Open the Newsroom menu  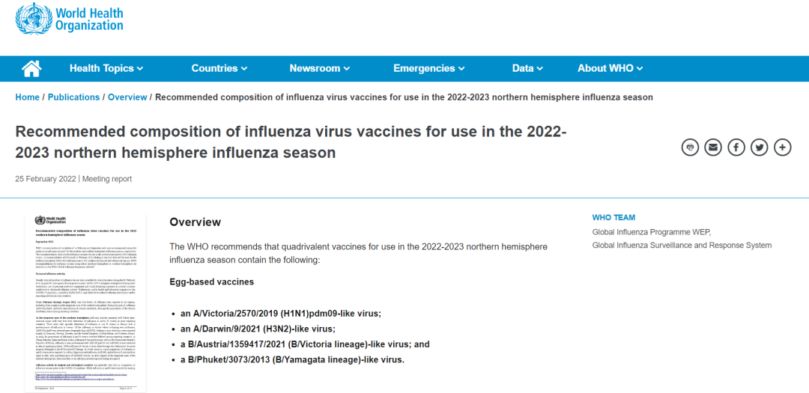319,68
